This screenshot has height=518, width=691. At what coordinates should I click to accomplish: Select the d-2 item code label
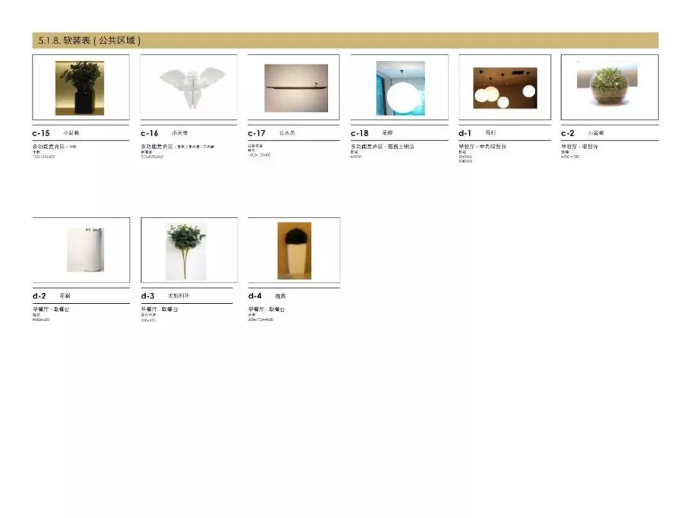(x=39, y=296)
